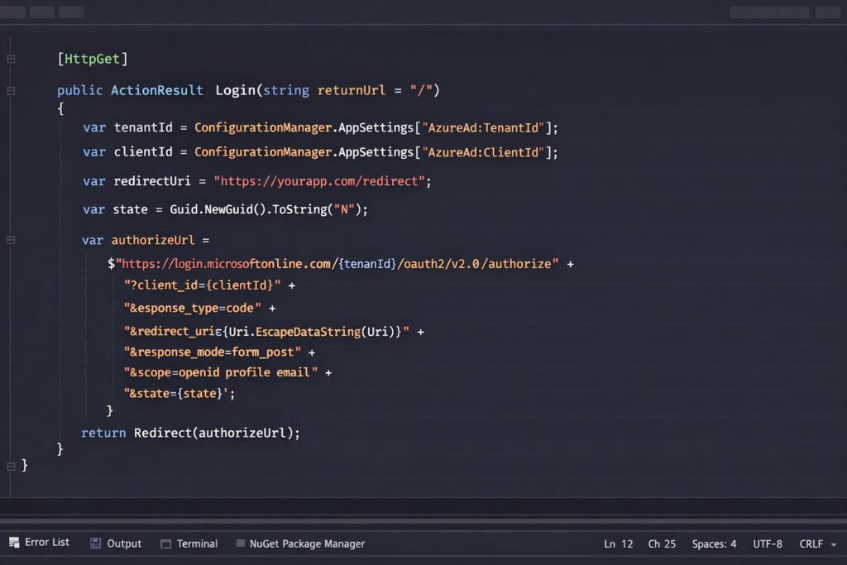Click the Ch 25 column indicator
This screenshot has height=565, width=847.
(662, 543)
